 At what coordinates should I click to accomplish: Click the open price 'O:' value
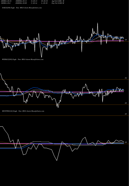pyautogui.click(x=34, y=1)
